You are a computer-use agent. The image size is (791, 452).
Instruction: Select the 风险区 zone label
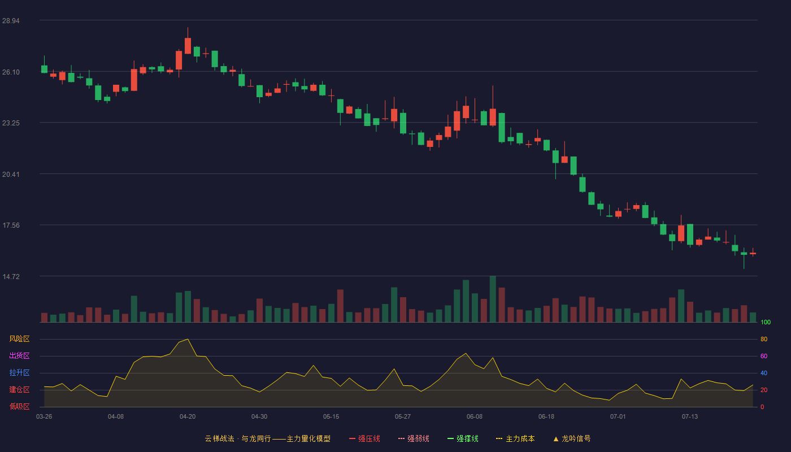point(19,339)
